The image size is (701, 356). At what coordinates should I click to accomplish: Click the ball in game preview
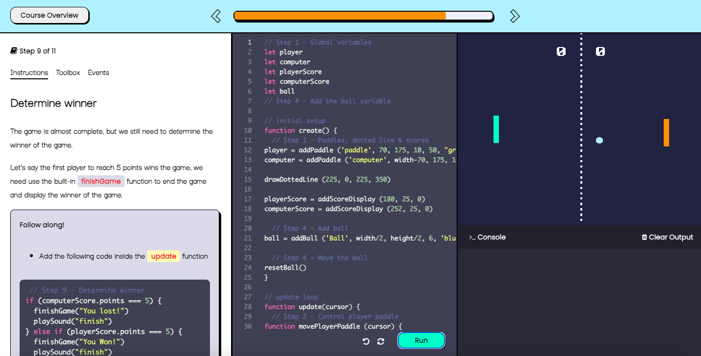pos(599,141)
